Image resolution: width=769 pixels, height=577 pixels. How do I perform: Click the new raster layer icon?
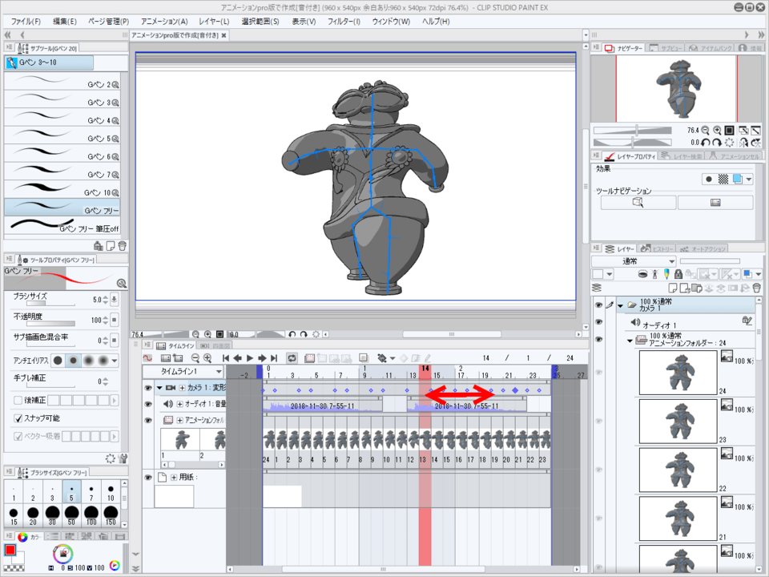(x=674, y=288)
